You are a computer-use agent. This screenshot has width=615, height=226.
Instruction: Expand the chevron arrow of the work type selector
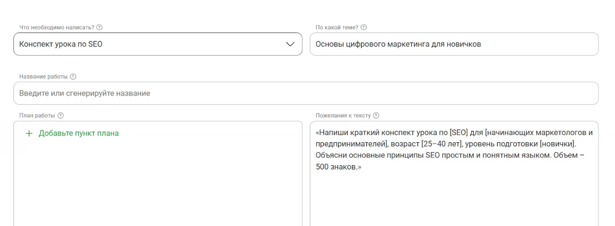point(290,44)
